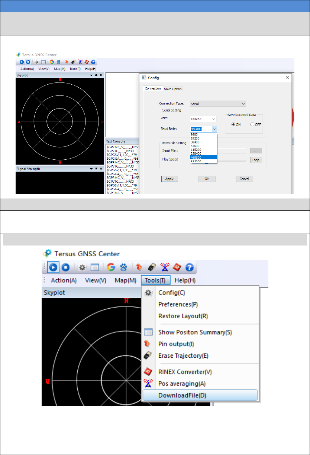Pin the Signal Strength panel with its pin icon
Screen dimensions: 310x455
click(x=96, y=169)
